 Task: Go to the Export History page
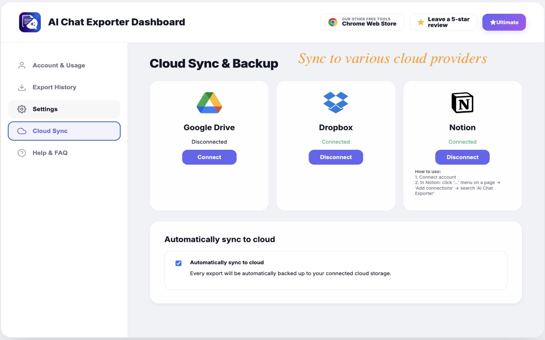pyautogui.click(x=54, y=87)
